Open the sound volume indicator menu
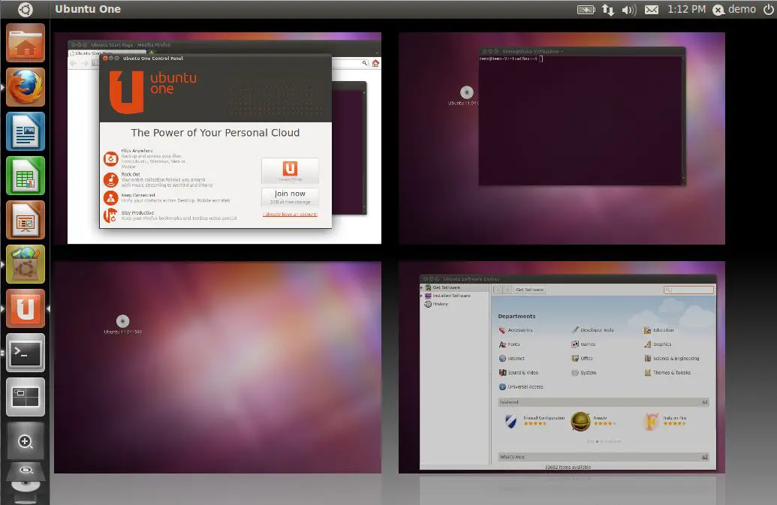The height and width of the screenshot is (505, 777). (x=629, y=10)
